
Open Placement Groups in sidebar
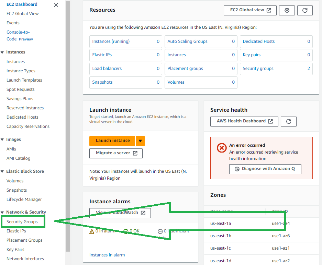(x=24, y=240)
